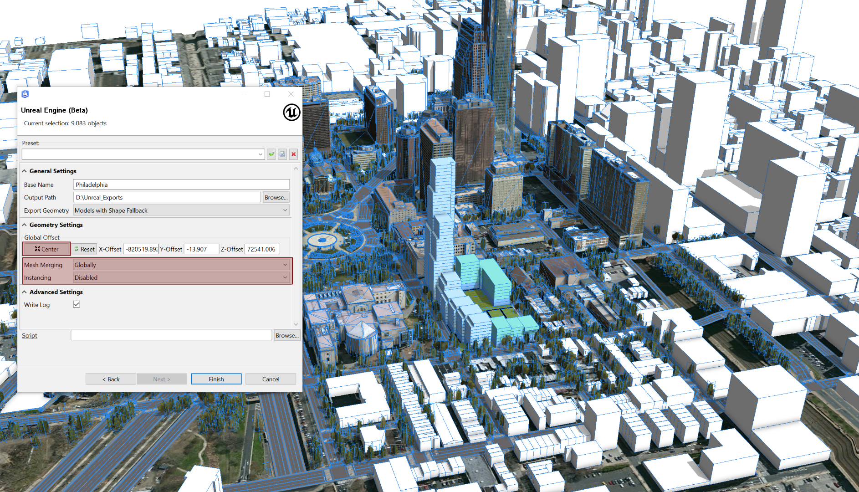This screenshot has height=492, width=859.
Task: Click the Output Path input field
Action: 167,197
